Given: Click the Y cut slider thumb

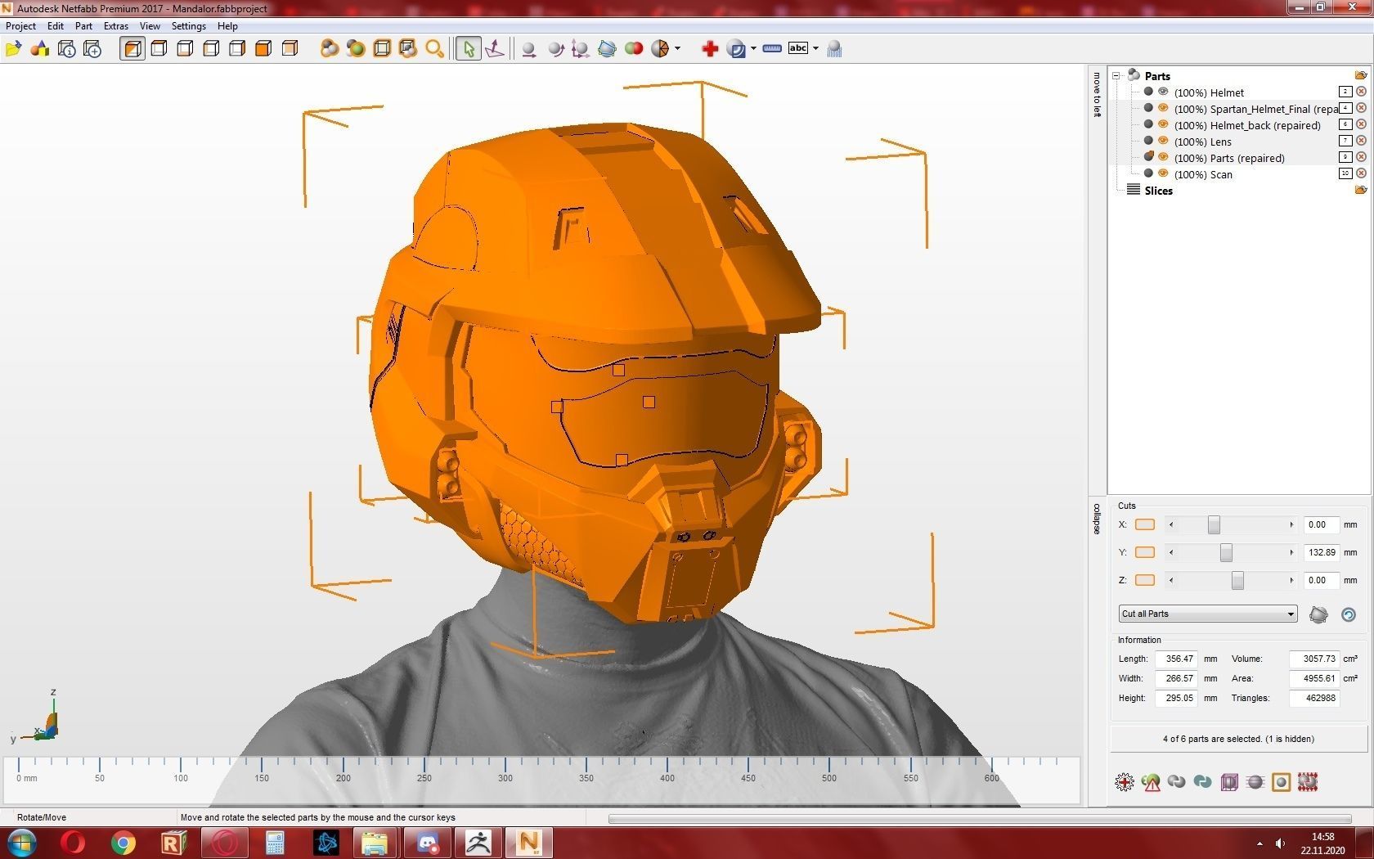Looking at the screenshot, I should tap(1226, 552).
